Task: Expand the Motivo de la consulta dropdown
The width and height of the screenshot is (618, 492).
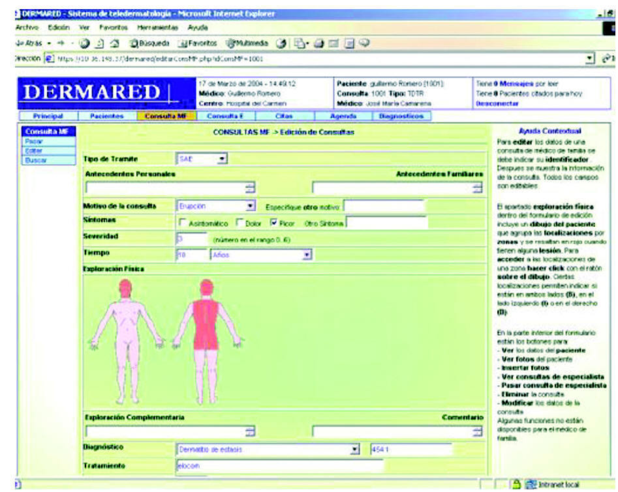Action: click(251, 206)
